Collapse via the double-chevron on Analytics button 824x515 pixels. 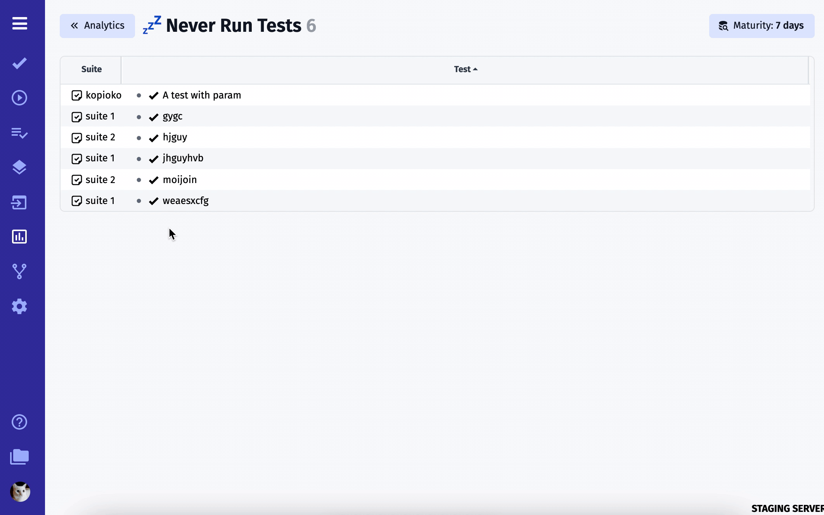pos(75,26)
